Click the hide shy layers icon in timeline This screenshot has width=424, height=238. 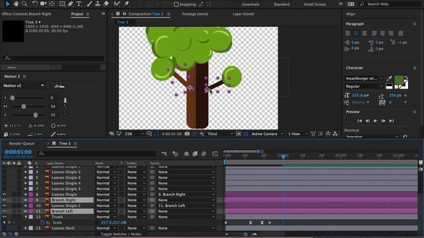pos(186,153)
